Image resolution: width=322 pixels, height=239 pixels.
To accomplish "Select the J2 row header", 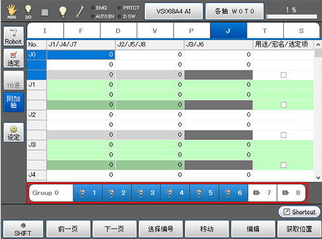I will click(36, 115).
